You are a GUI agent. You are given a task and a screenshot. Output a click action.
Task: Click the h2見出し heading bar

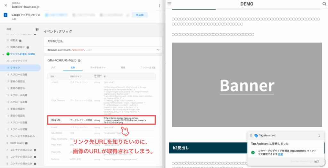[x=208, y=148]
